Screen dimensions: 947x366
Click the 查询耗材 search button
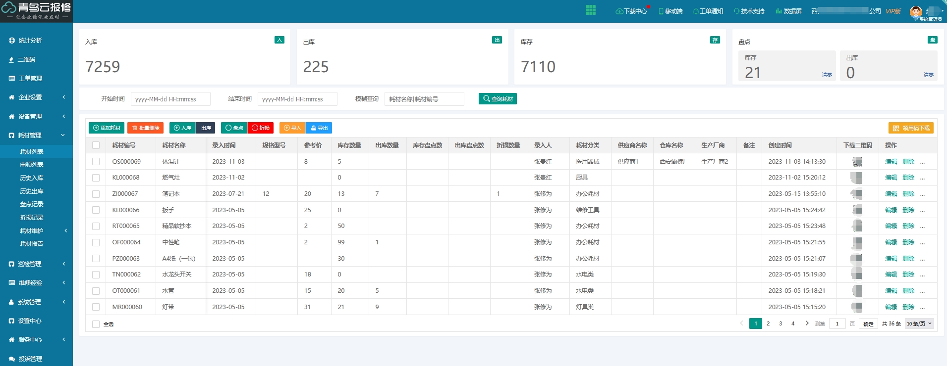click(498, 99)
